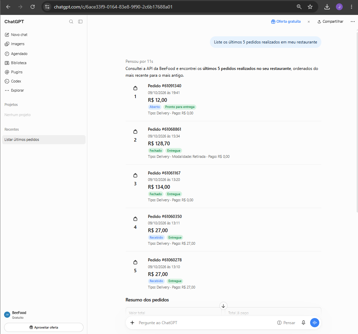Reload the page with the refresh icon

pos(33,7)
